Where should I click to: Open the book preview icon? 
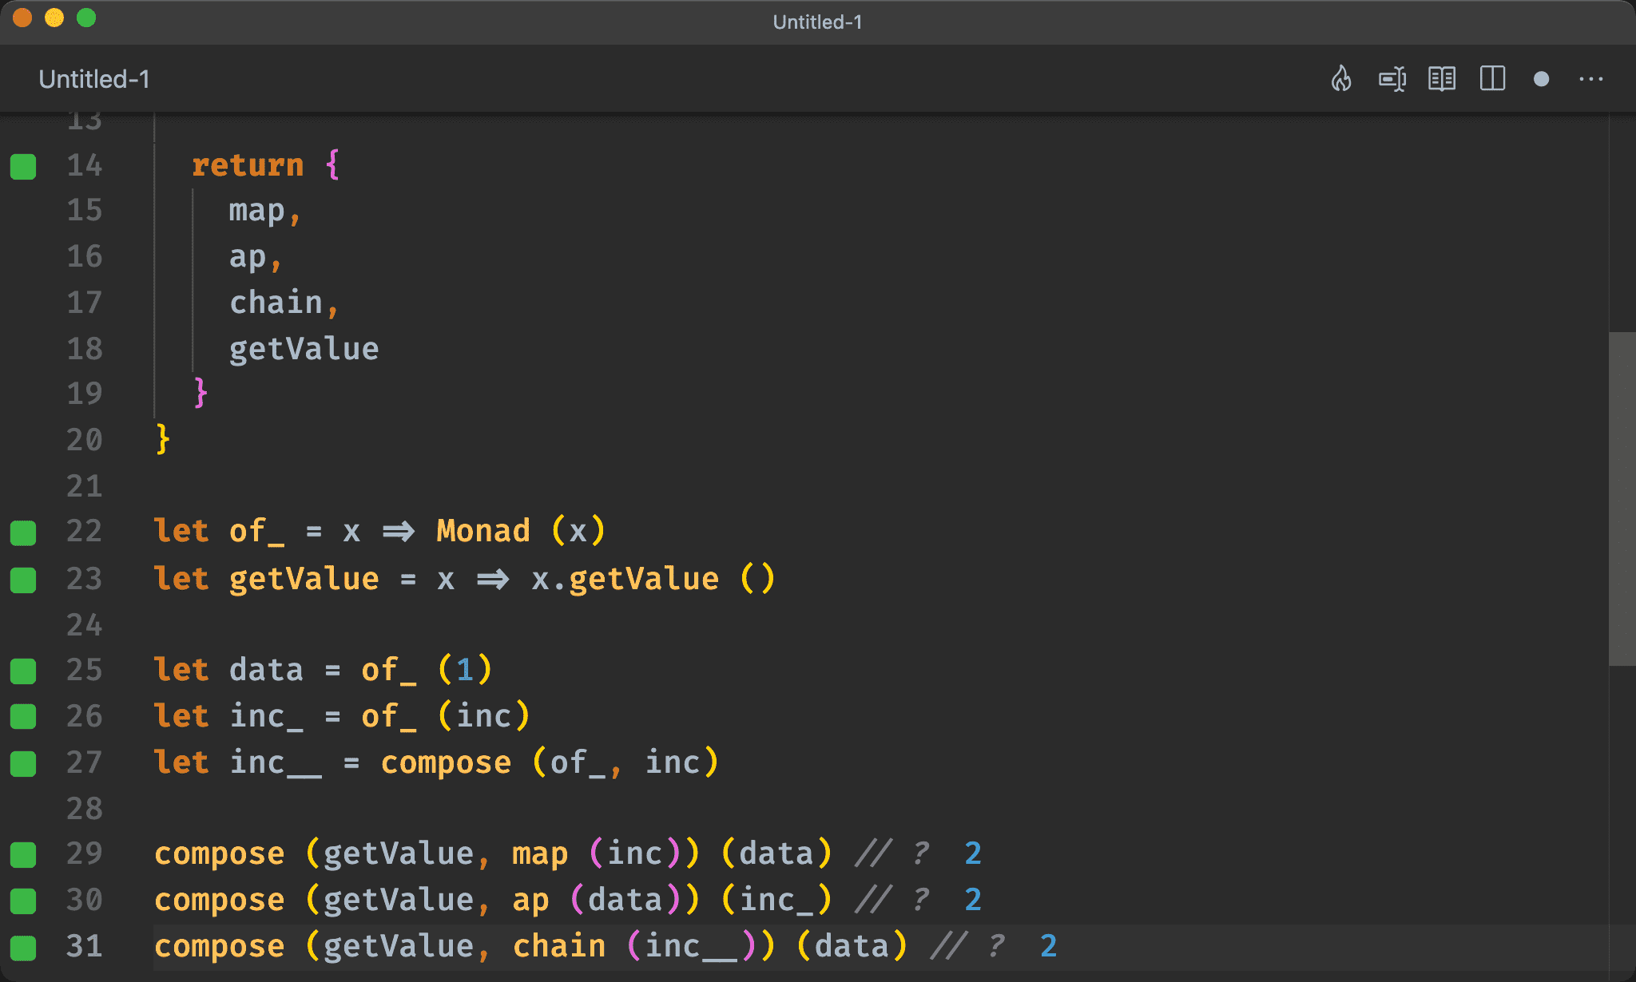tap(1442, 79)
